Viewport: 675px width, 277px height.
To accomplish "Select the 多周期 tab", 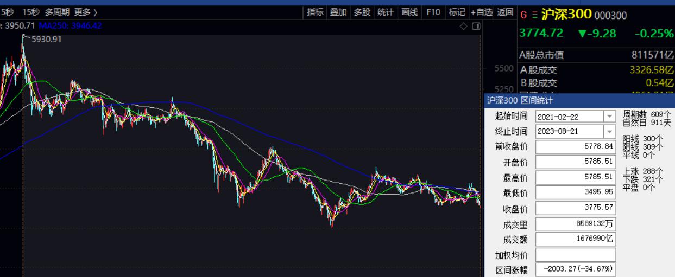I will coord(57,12).
